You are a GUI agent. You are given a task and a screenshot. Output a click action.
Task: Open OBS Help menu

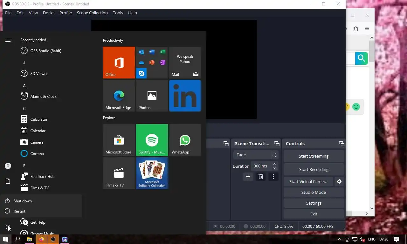point(133,13)
